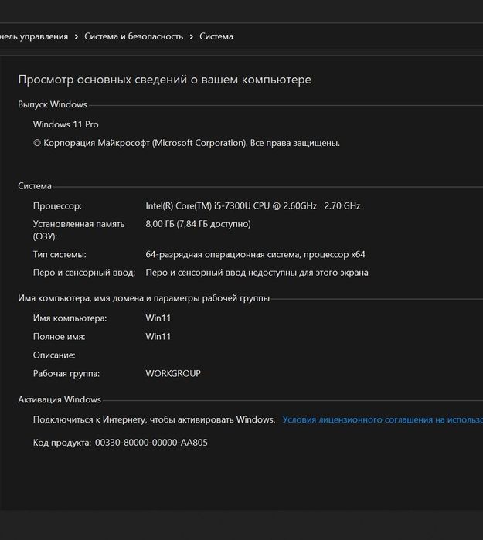Expand chevron before Система и безопасность breadcrumb

pos(76,36)
